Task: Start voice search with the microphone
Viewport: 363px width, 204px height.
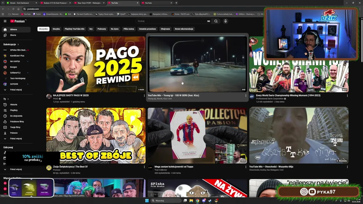Action: (225, 21)
